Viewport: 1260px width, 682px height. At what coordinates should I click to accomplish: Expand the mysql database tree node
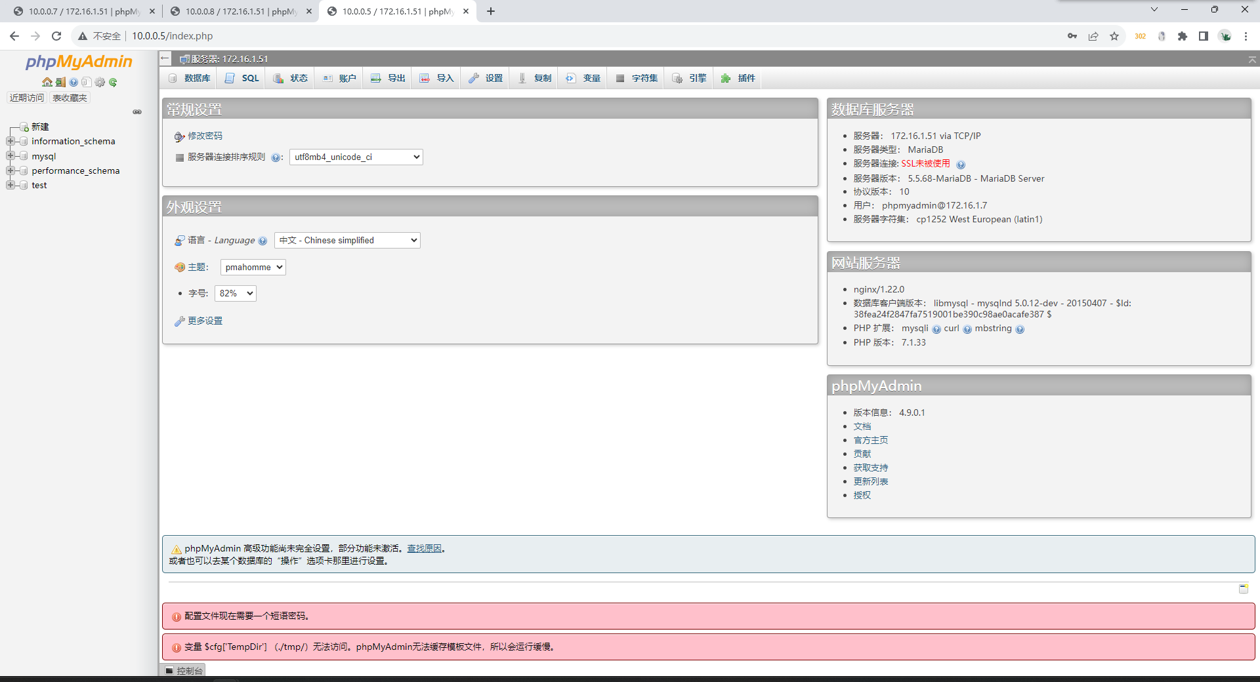pos(10,156)
